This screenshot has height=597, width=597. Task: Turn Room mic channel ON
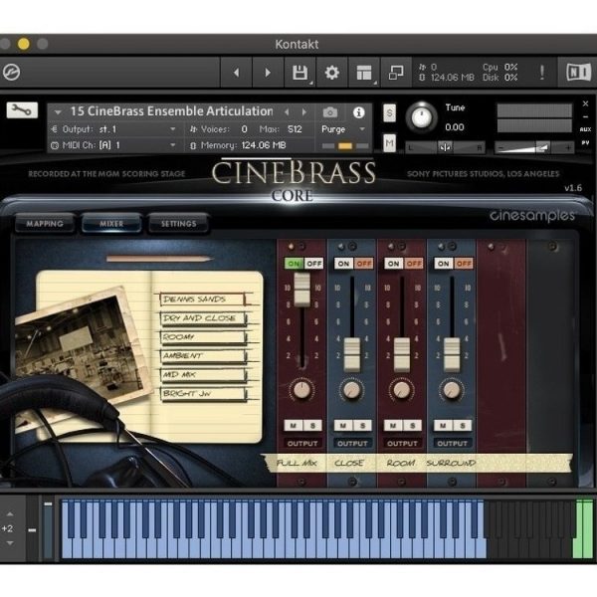coord(394,264)
